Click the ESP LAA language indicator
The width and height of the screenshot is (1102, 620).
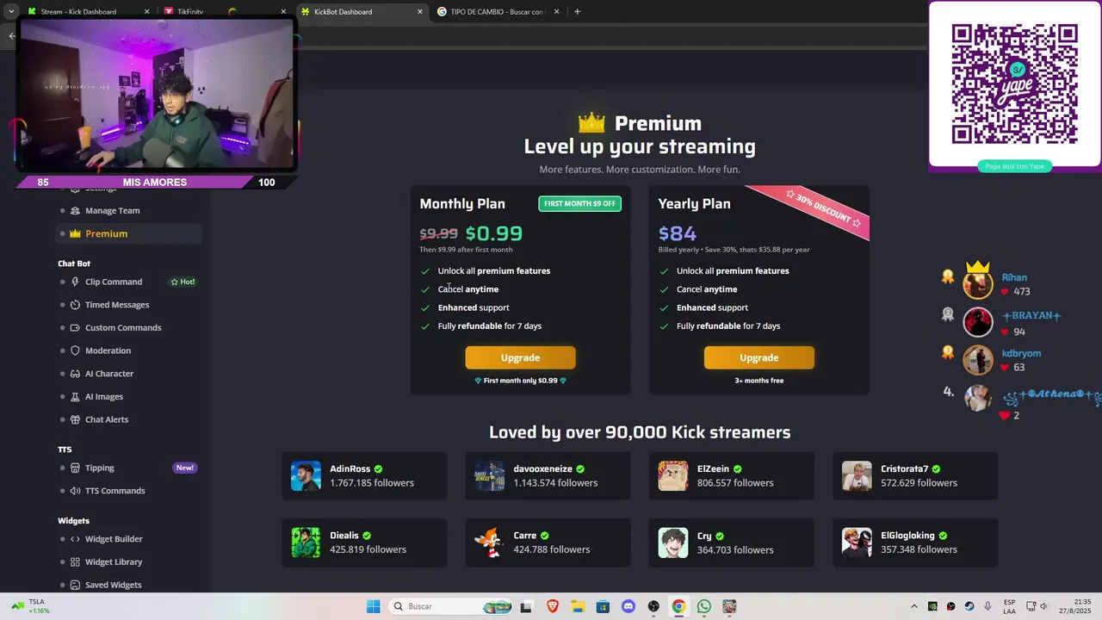click(x=1009, y=606)
